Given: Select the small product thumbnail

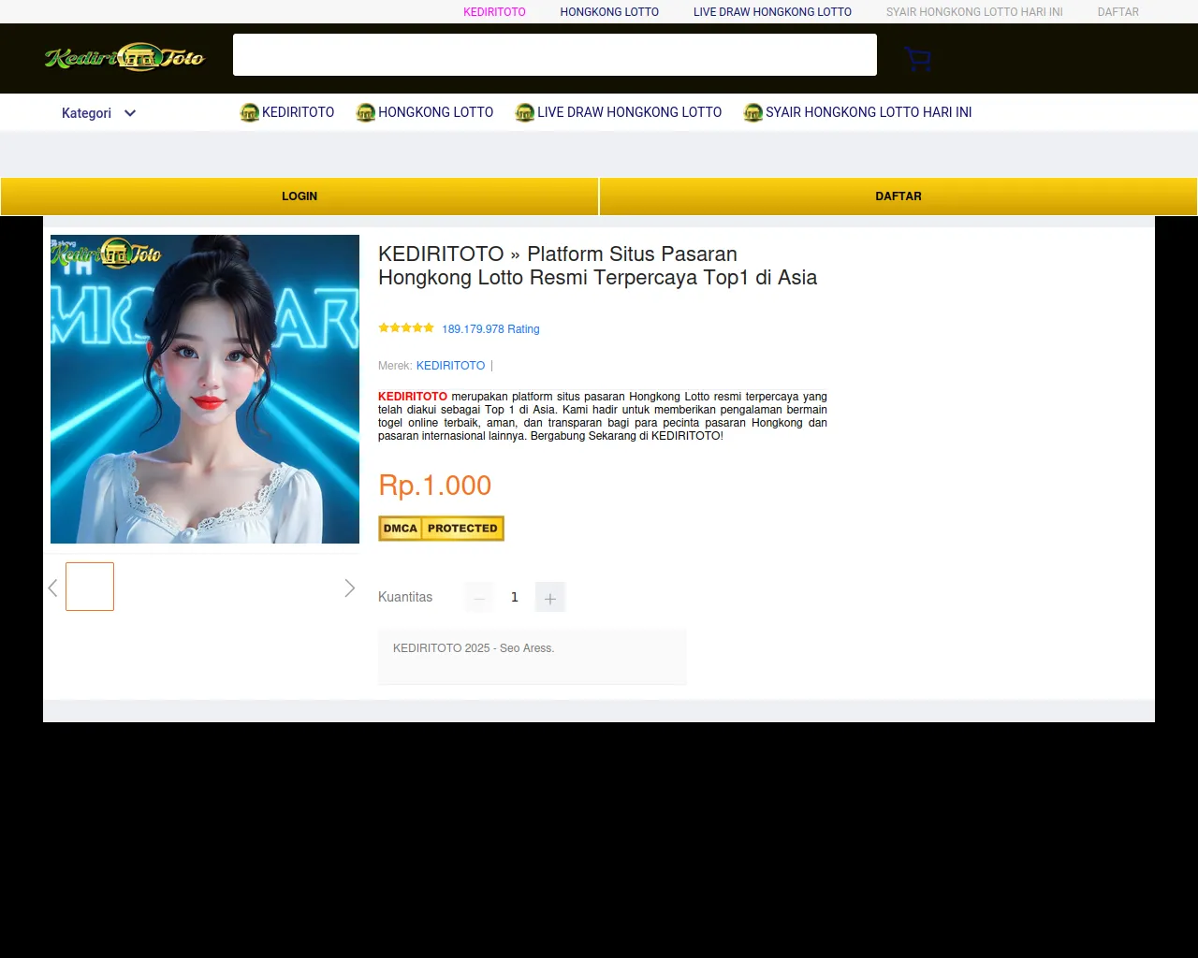Looking at the screenshot, I should [90, 587].
